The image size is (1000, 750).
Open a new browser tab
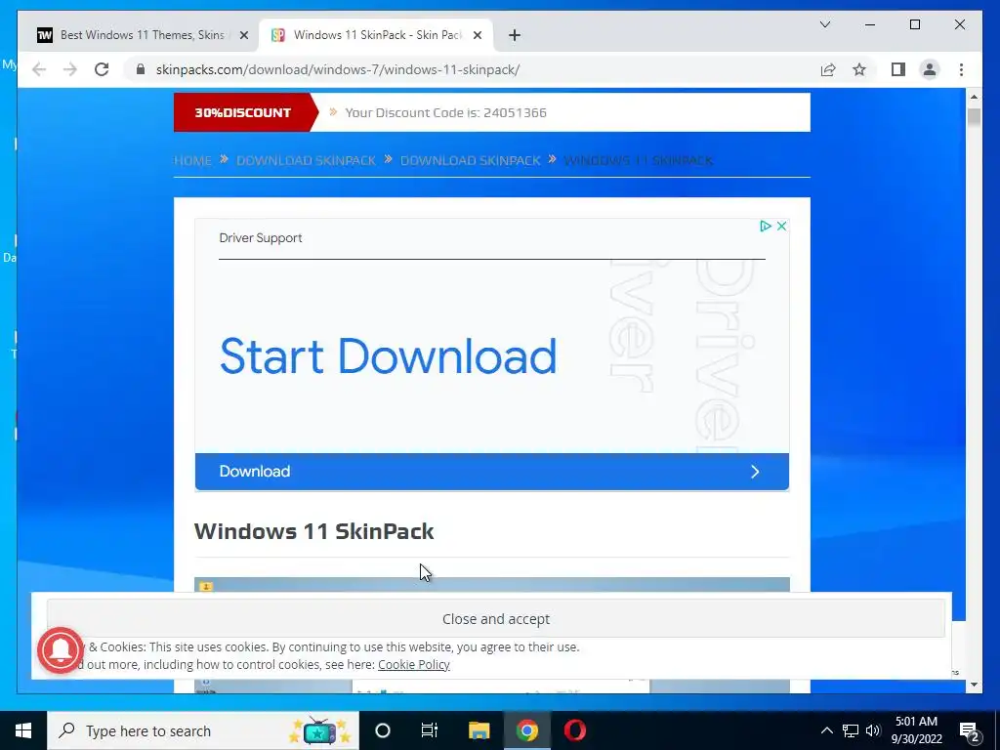point(515,35)
